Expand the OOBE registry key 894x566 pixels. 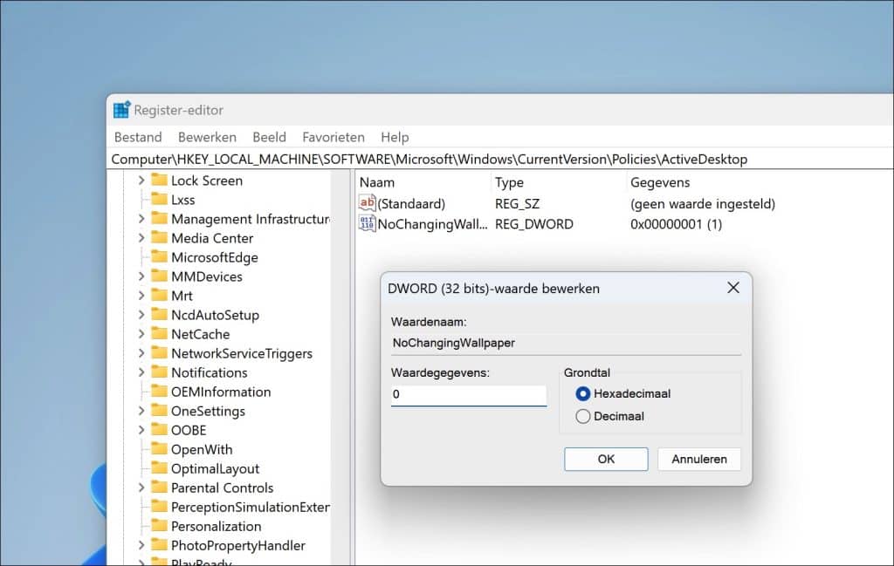point(142,430)
